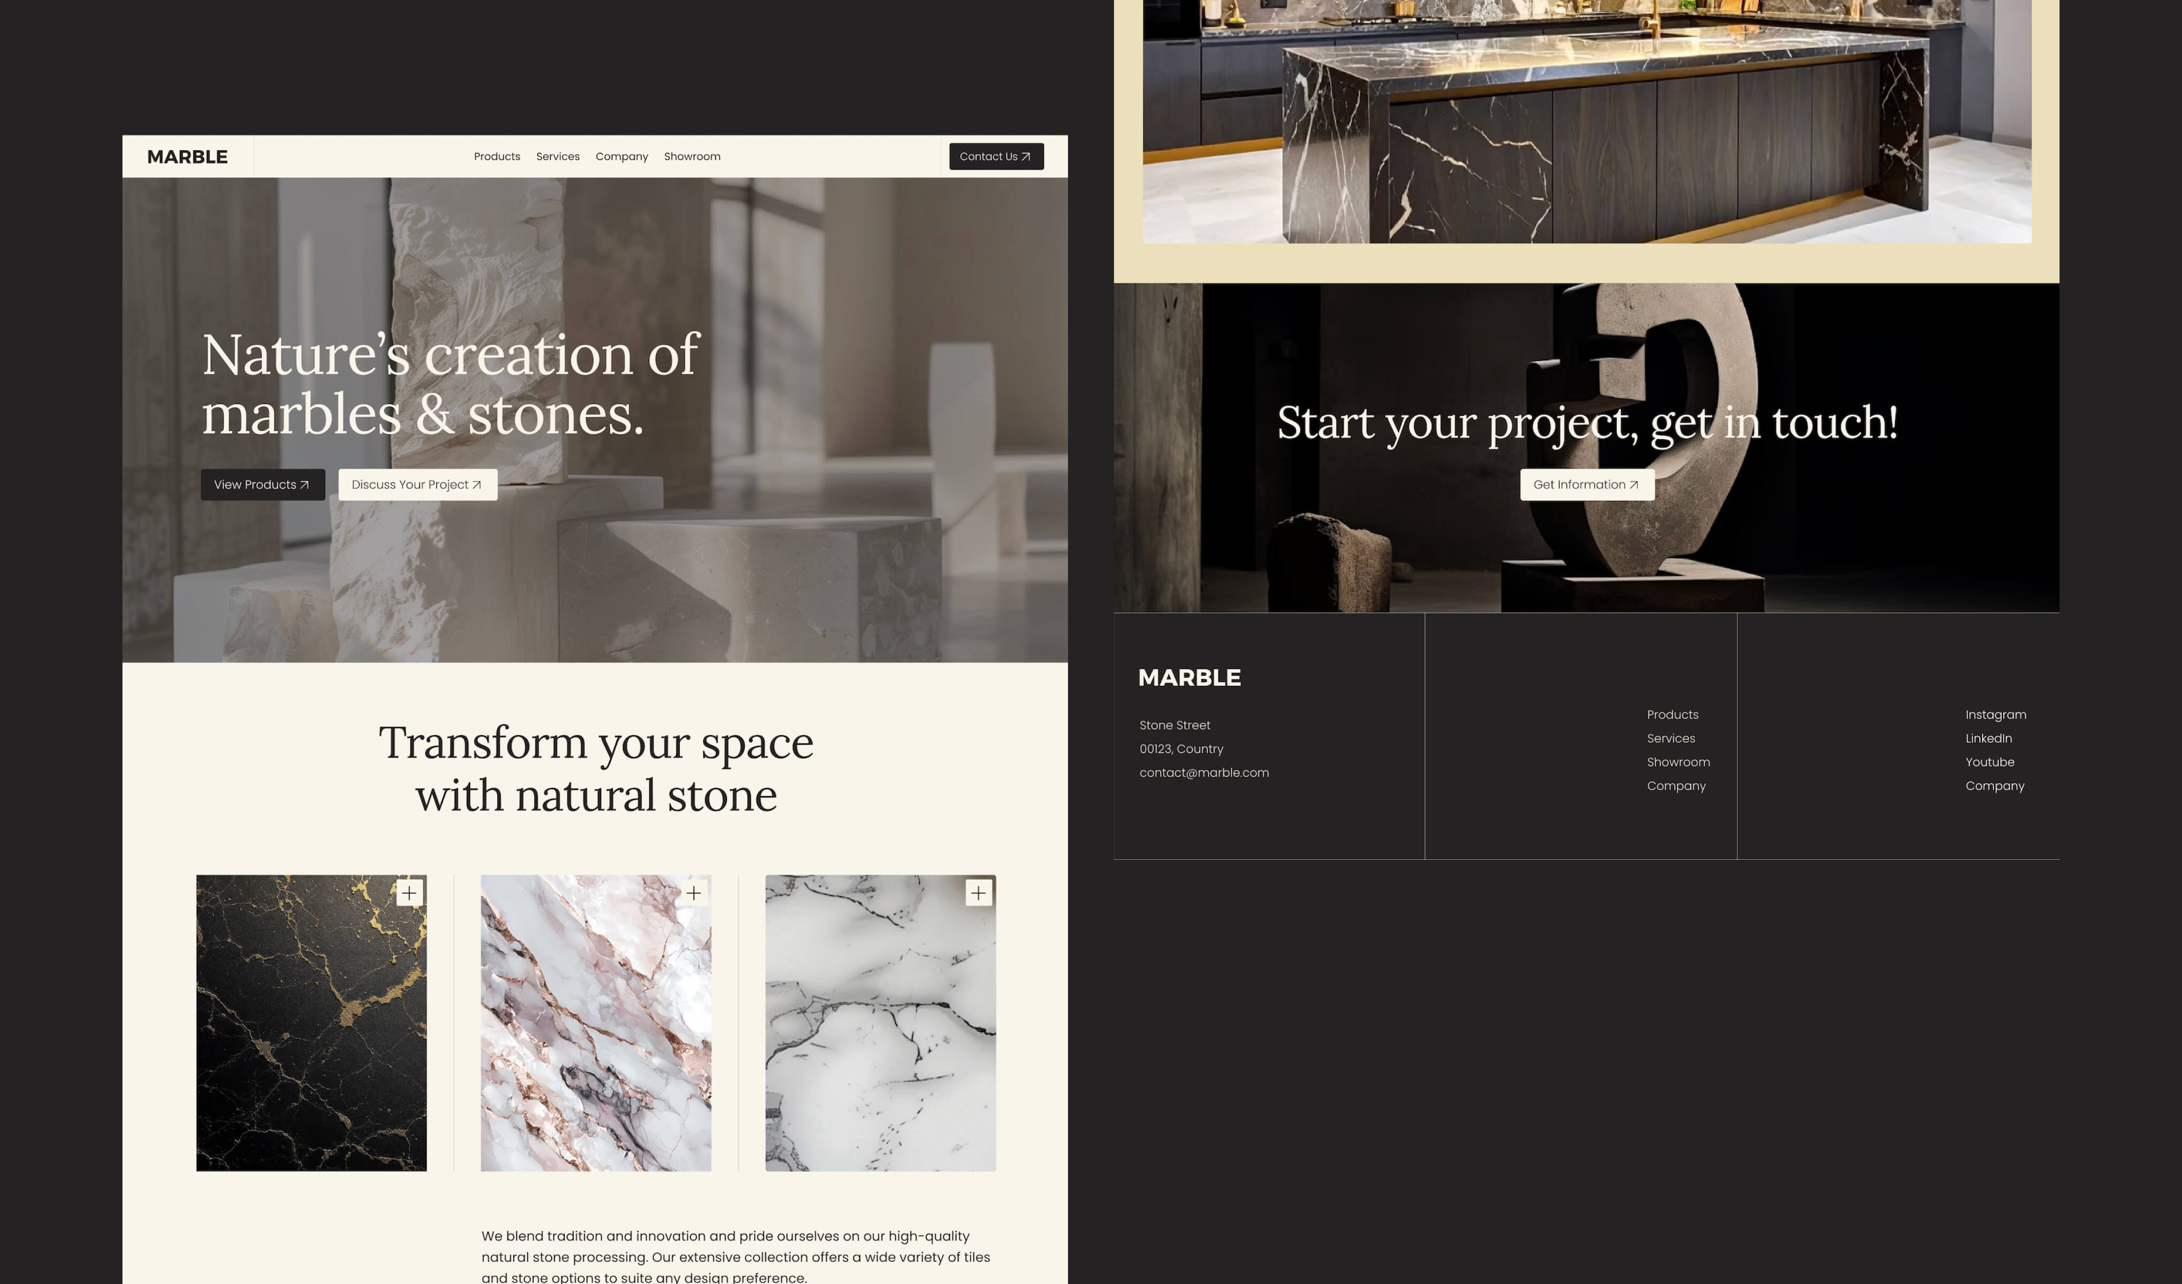The height and width of the screenshot is (1284, 2182).
Task: Click Discuss Your Project button
Action: pos(417,484)
